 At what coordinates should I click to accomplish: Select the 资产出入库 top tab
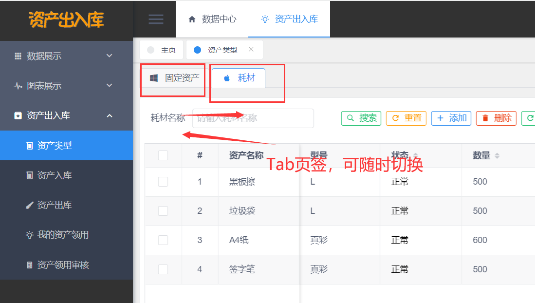[289, 19]
